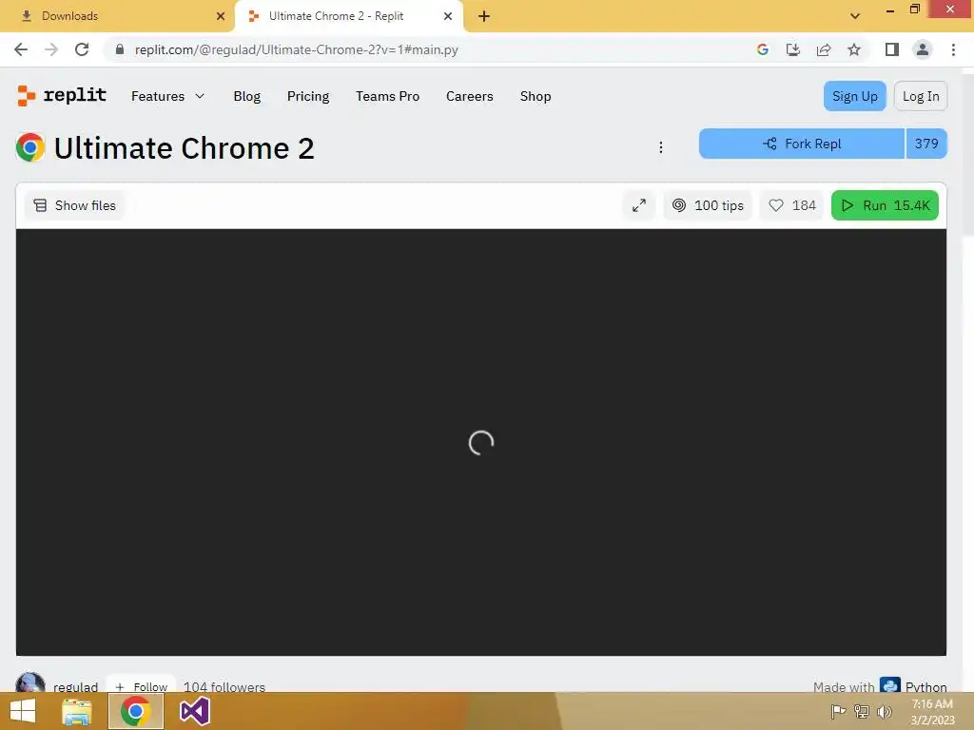Image resolution: width=974 pixels, height=730 pixels.
Task: Click the 104 followers text
Action: click(x=224, y=686)
